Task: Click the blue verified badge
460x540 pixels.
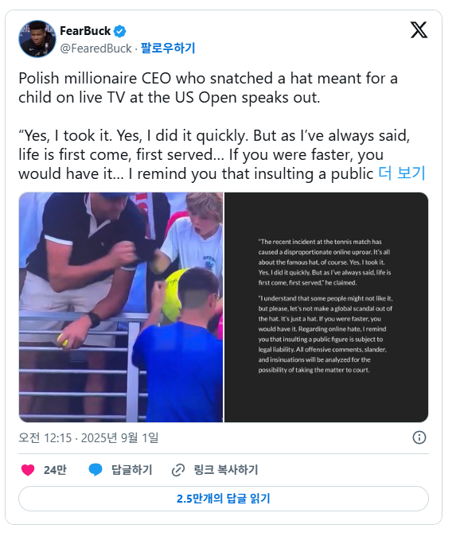Action: tap(119, 31)
